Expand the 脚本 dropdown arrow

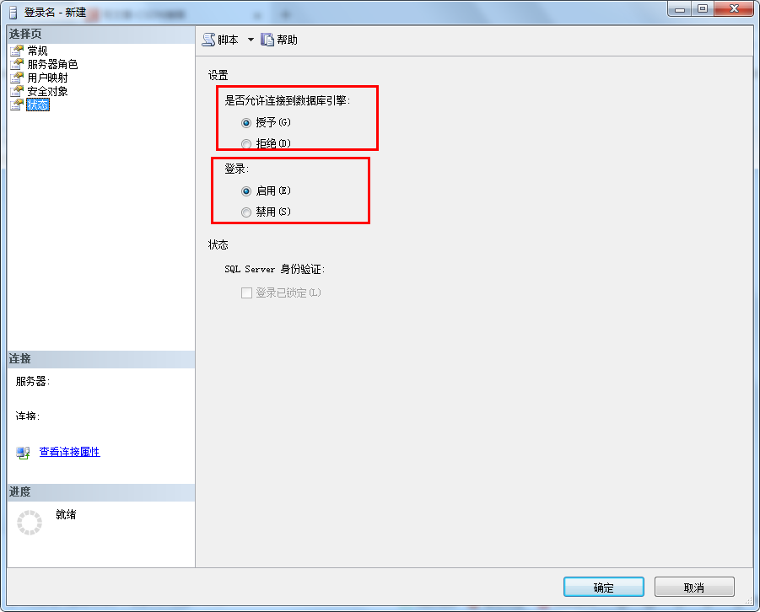251,40
